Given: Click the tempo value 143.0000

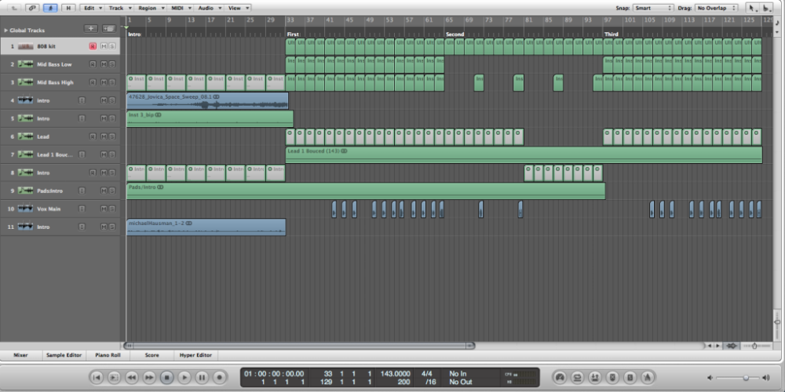Looking at the screenshot, I should (x=396, y=373).
